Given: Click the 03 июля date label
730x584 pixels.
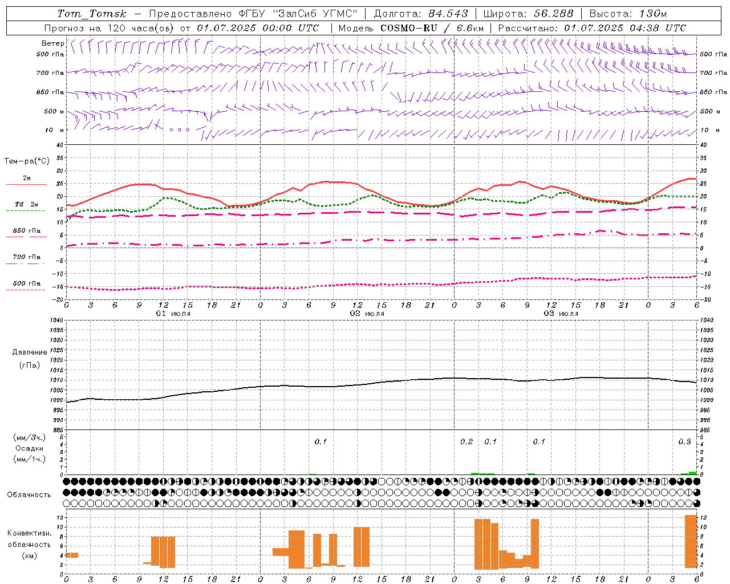Looking at the screenshot, I should pos(561,314).
